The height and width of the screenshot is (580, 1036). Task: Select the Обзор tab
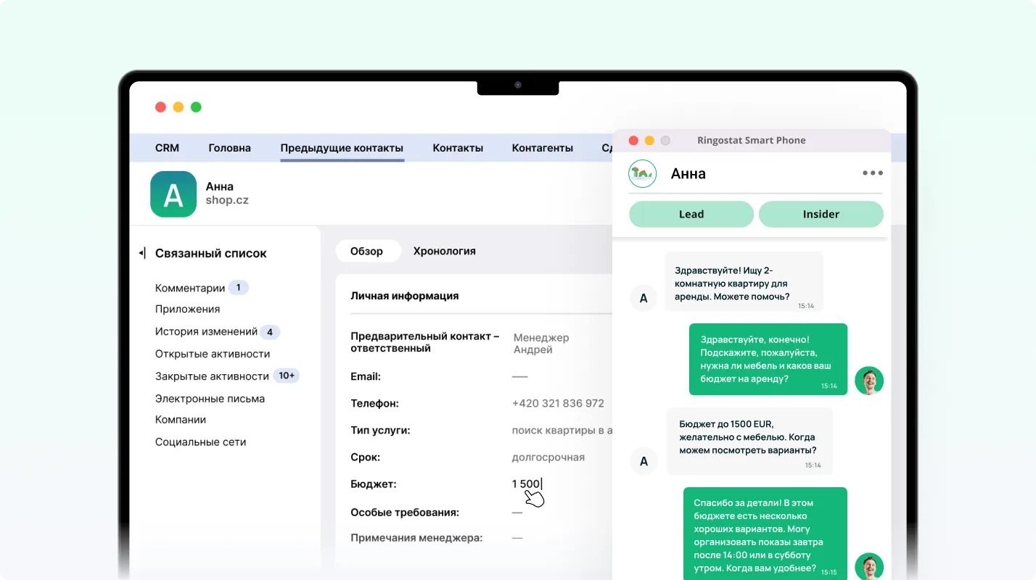pyautogui.click(x=367, y=251)
